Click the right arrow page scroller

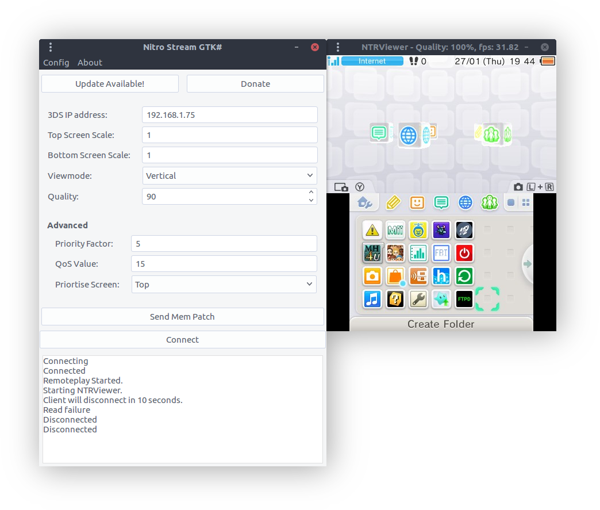click(528, 264)
